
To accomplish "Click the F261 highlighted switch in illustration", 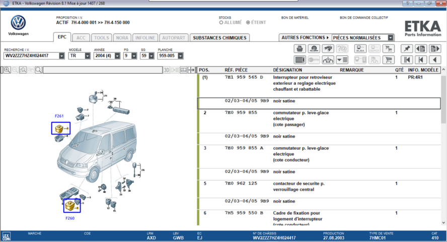I will pos(61,128).
